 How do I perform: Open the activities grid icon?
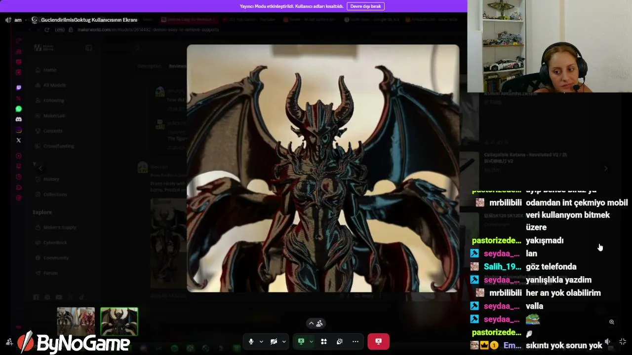(x=324, y=341)
